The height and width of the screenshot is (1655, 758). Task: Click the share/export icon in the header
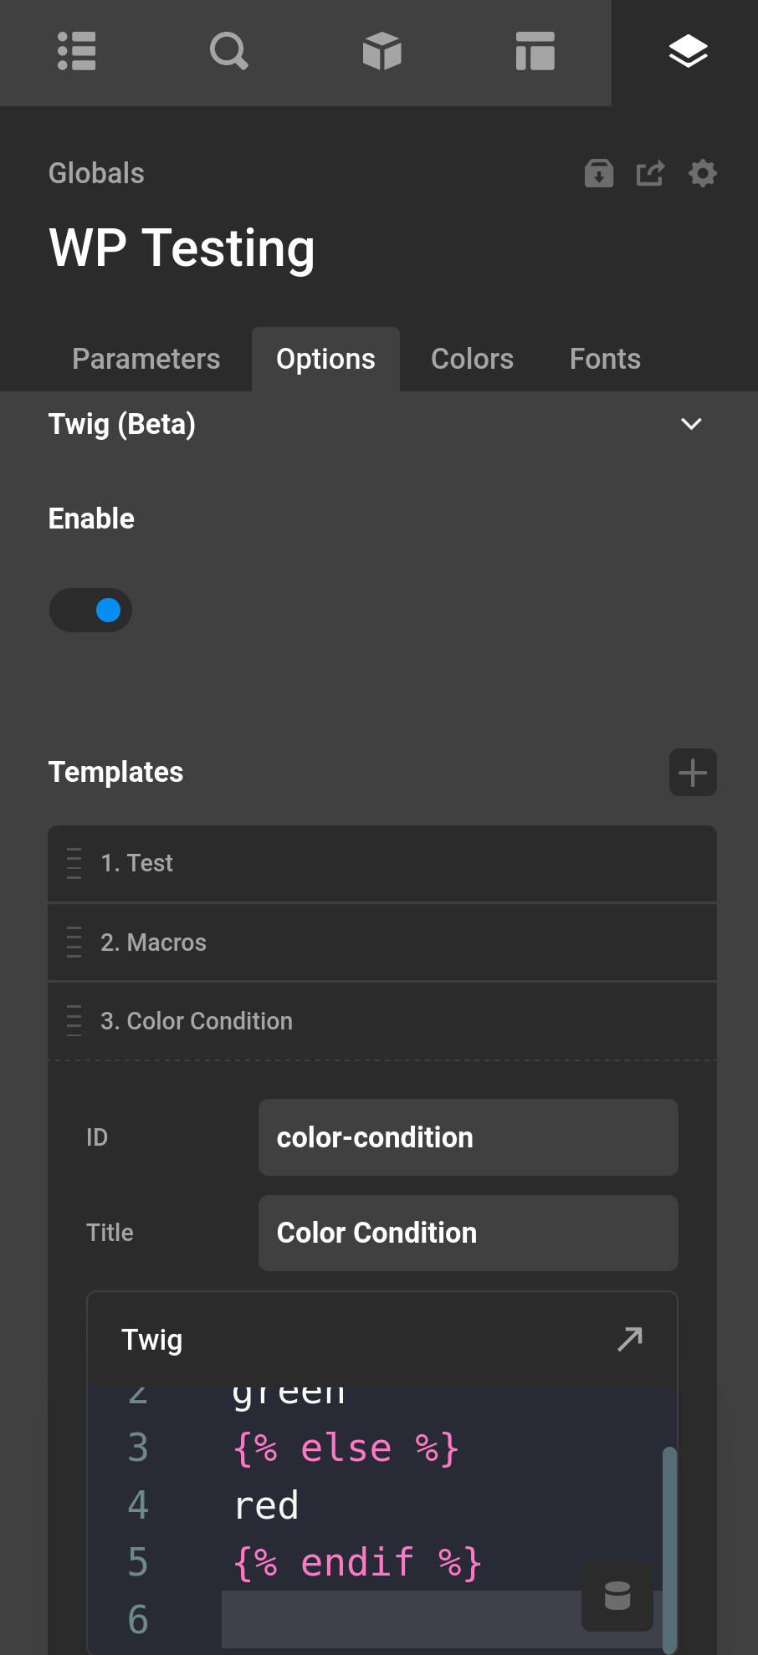click(x=650, y=173)
